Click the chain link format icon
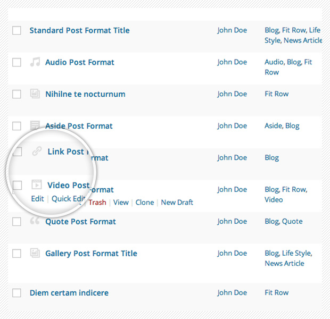The height and width of the screenshot is (319, 330). [37, 151]
